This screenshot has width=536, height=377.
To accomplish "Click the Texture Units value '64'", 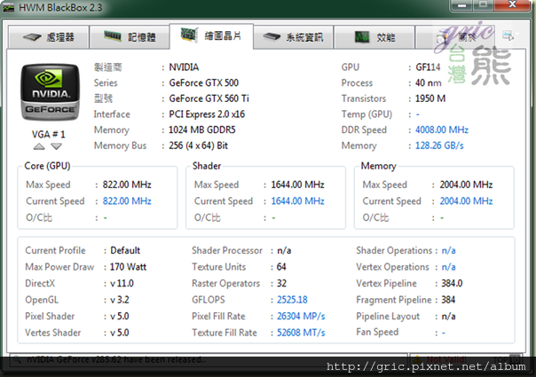I will click(x=281, y=267).
